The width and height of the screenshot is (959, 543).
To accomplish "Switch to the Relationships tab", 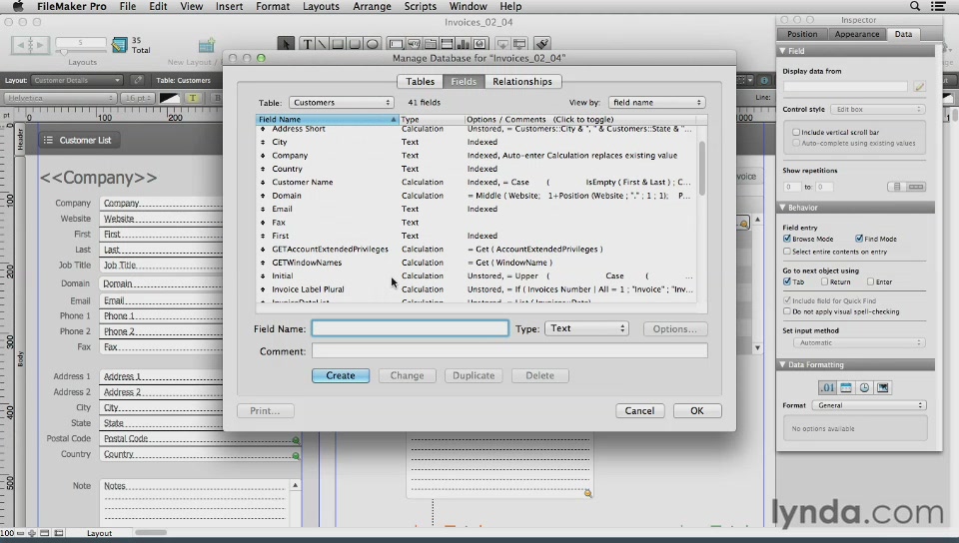I will point(522,81).
